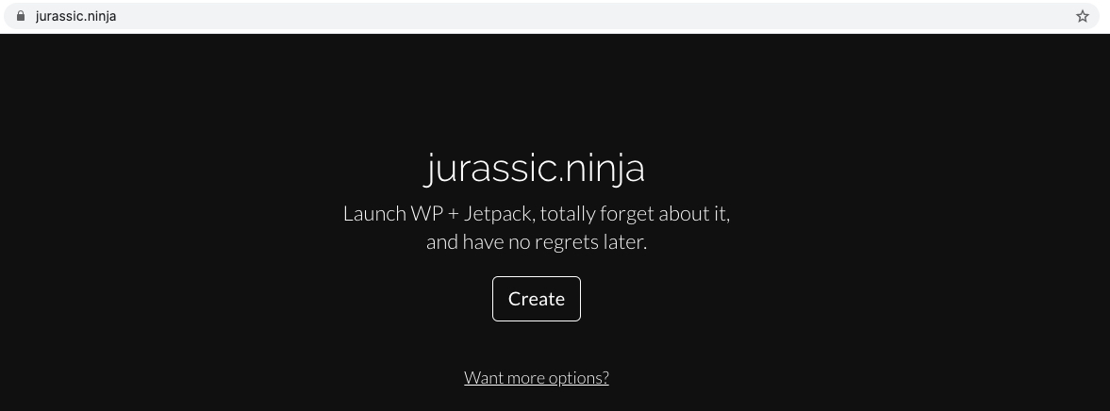Click the large jurassic.ninja page heading
Image resolution: width=1110 pixels, height=411 pixels.
[536, 169]
